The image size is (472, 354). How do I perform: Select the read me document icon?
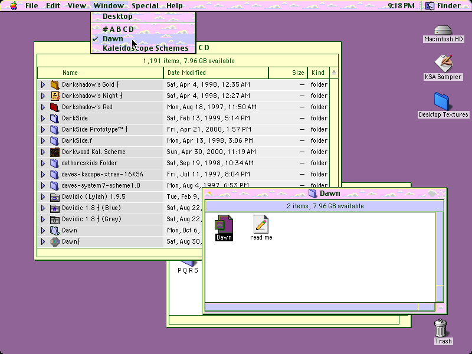coord(261,224)
